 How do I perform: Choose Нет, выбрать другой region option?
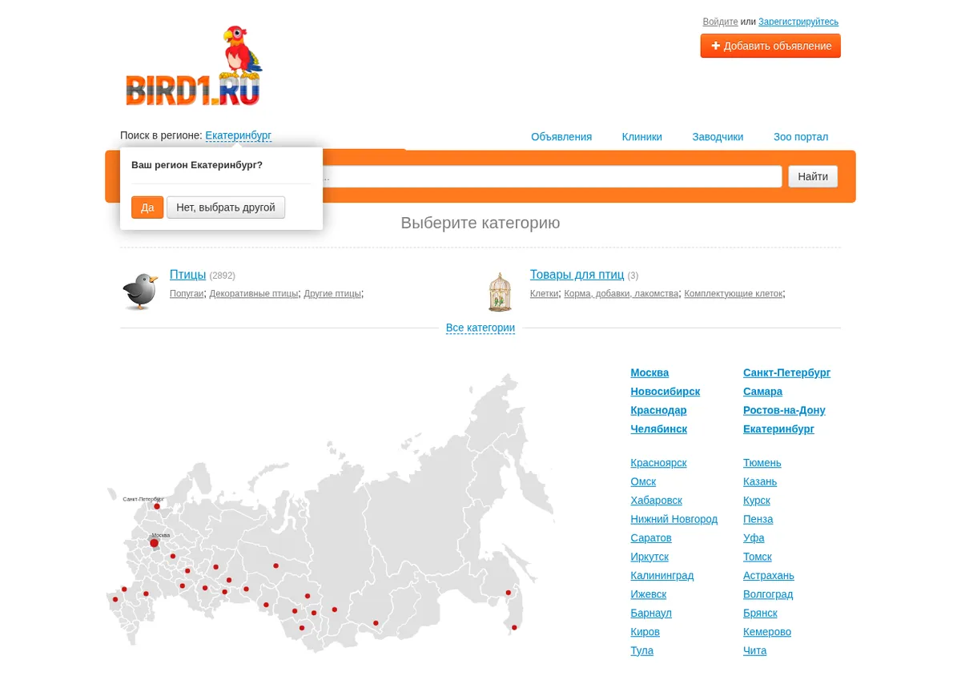pyautogui.click(x=226, y=207)
